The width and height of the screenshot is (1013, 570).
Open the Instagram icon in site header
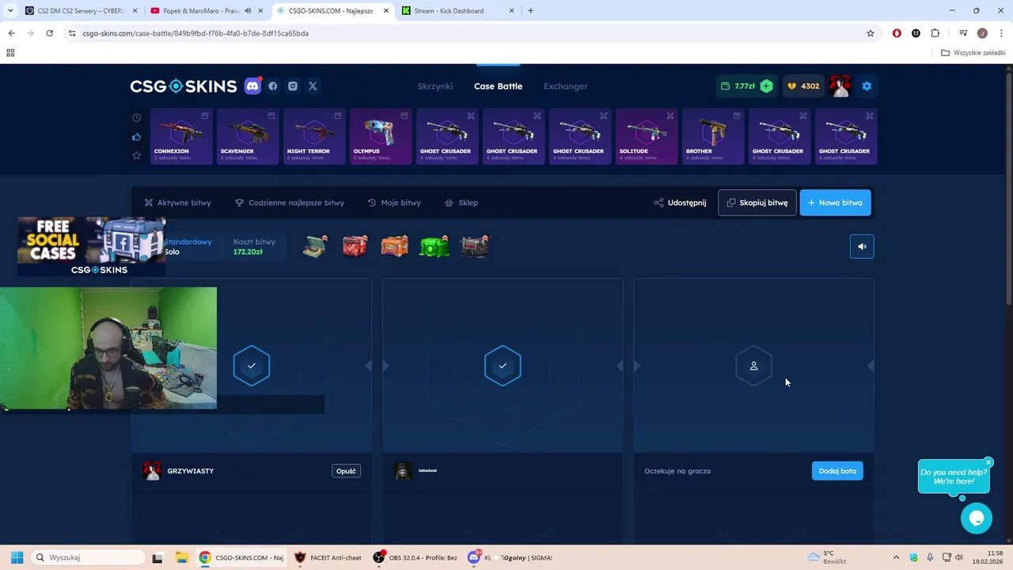tap(293, 86)
